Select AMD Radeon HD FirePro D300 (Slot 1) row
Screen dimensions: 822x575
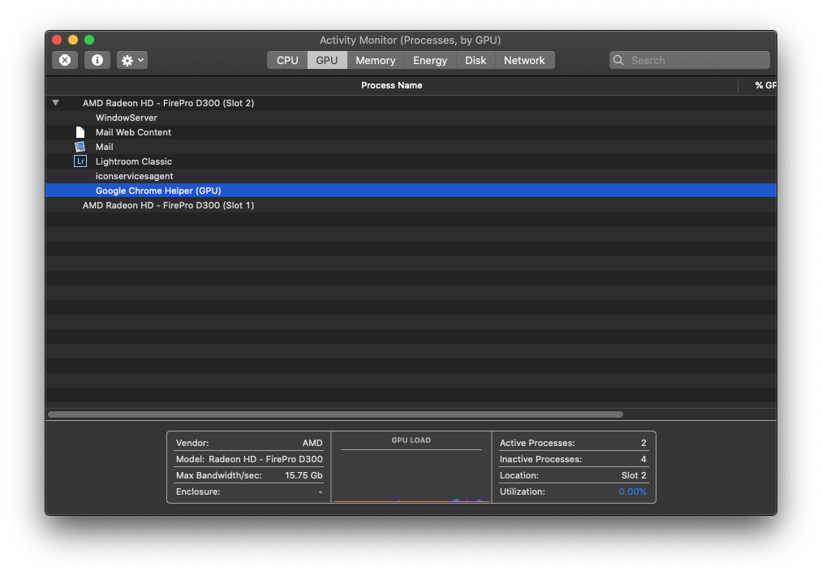pos(411,205)
